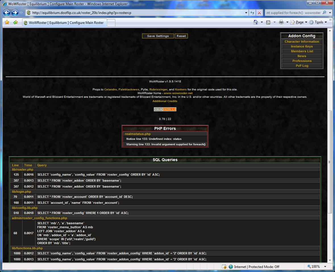Image resolution: width=335 pixels, height=272 pixels.
Task: Open PvP Log in Addon Config
Action: 302,66
